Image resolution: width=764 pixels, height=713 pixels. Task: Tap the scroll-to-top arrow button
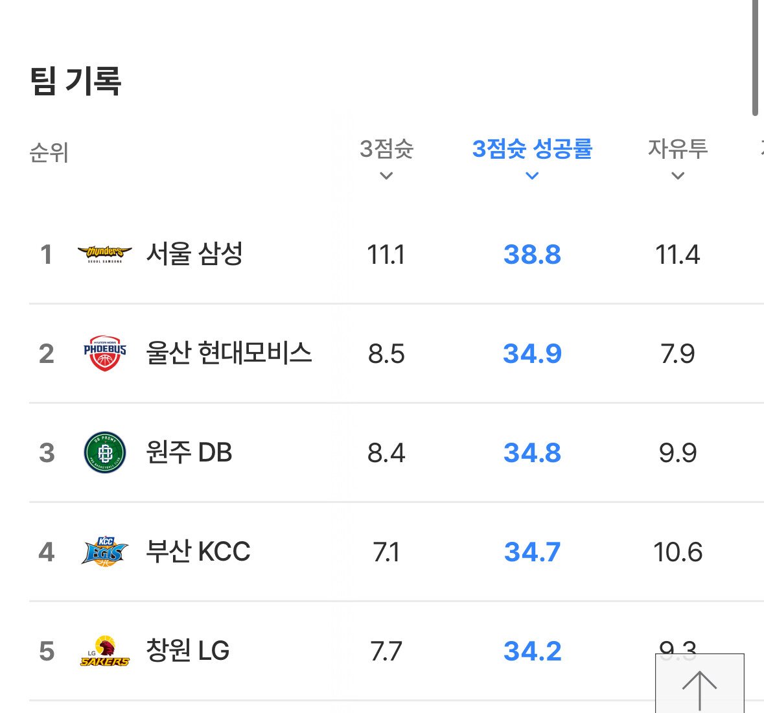[x=700, y=683]
